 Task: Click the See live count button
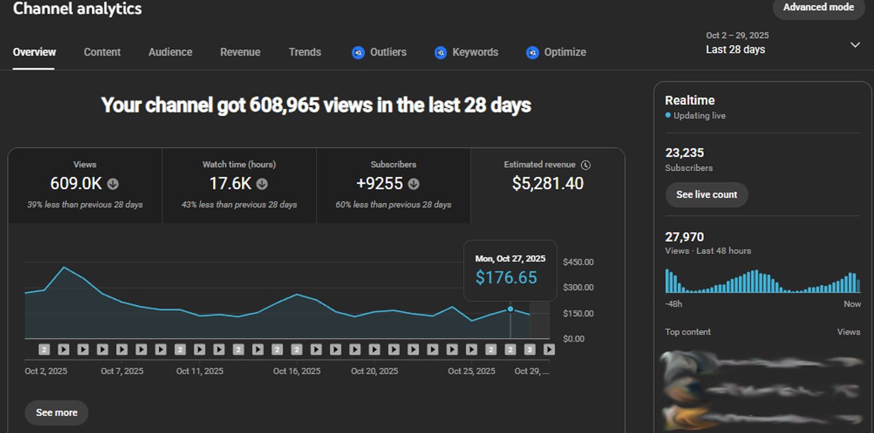tap(706, 195)
